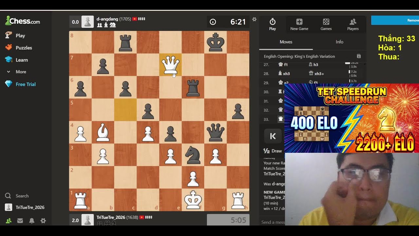The image size is (419, 236).
Task: Select the Players tab
Action: pos(353,25)
